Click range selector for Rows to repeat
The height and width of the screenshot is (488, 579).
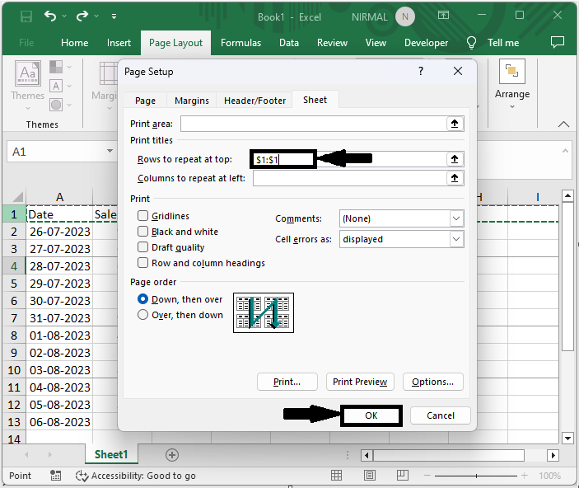[x=454, y=160]
